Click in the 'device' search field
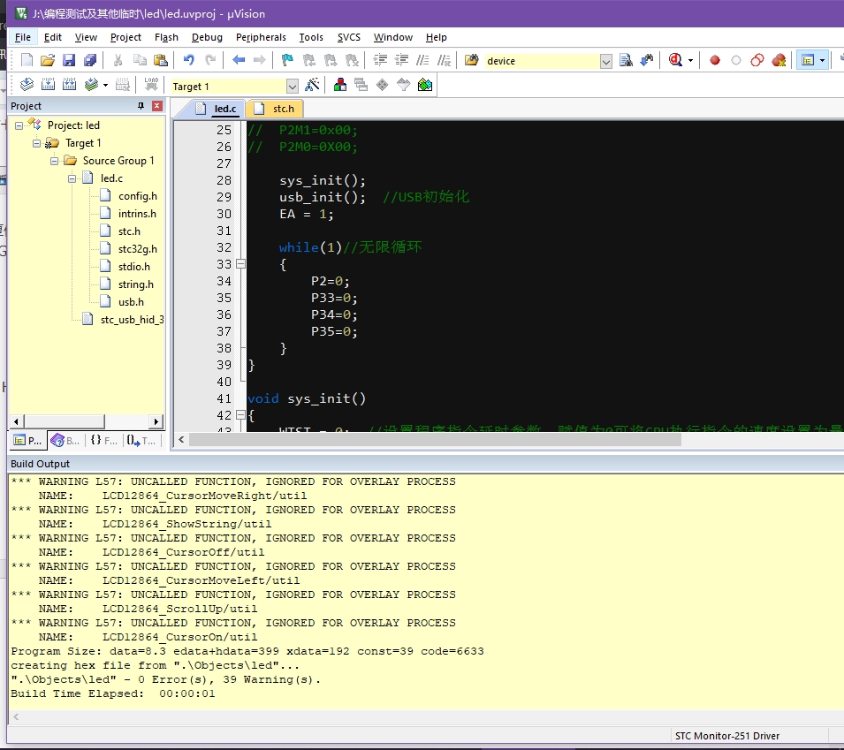Viewport: 844px width, 750px height. 542,61
